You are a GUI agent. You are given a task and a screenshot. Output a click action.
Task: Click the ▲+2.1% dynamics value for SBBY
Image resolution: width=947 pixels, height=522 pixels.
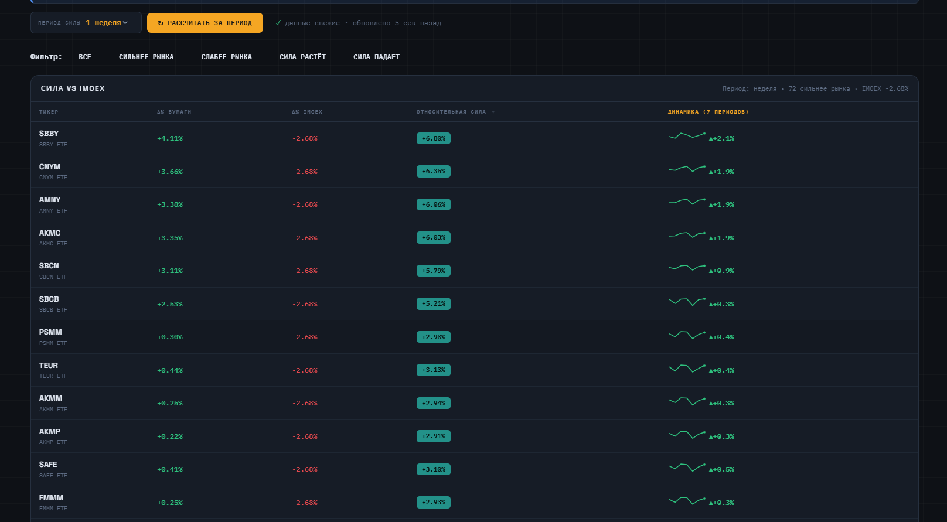click(721, 139)
